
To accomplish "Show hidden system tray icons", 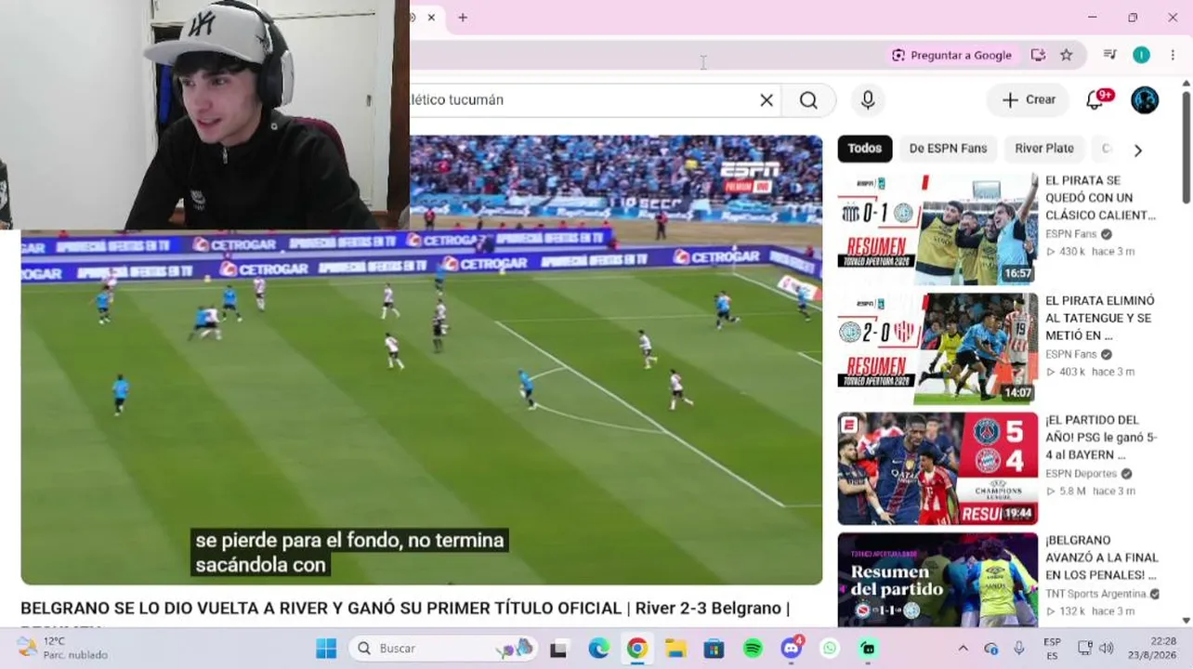I will pos(963,649).
